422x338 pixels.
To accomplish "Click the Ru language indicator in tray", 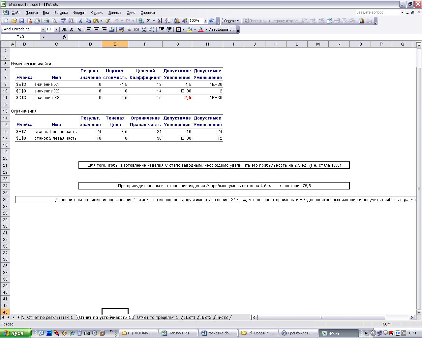I will [404, 333].
